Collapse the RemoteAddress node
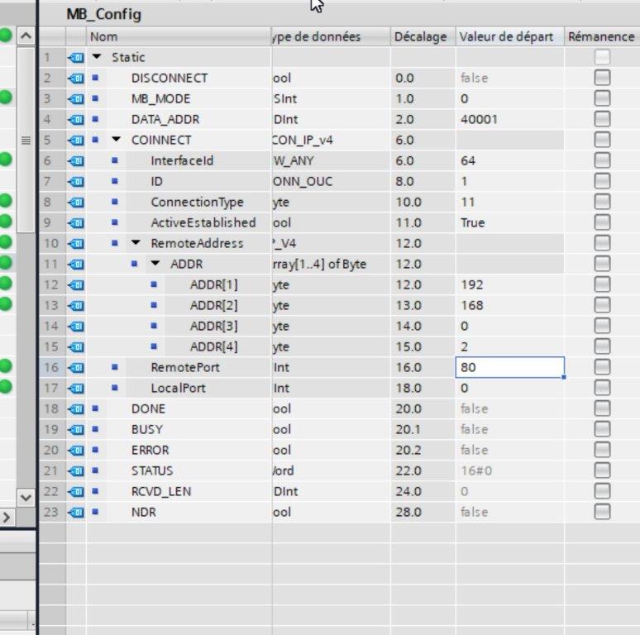This screenshot has height=635, width=640. point(135,243)
